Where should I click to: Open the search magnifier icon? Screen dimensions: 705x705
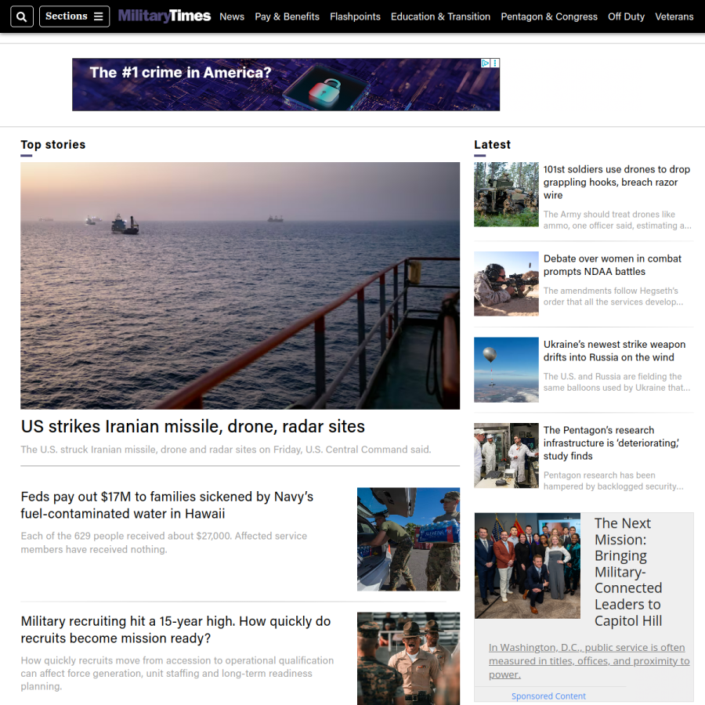tap(22, 16)
